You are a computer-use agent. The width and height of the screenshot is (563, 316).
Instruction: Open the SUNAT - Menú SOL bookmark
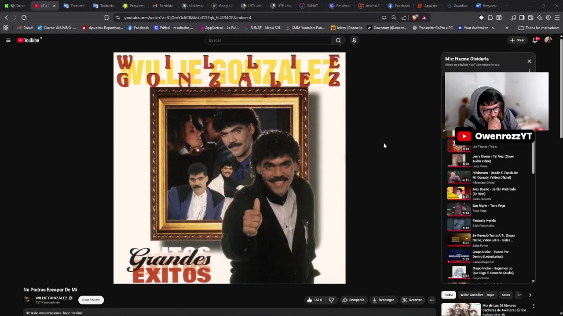click(262, 28)
